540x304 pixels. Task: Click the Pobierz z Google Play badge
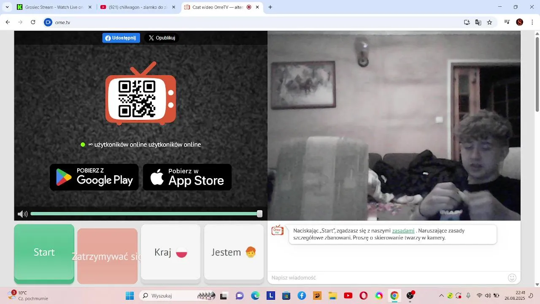tap(94, 177)
